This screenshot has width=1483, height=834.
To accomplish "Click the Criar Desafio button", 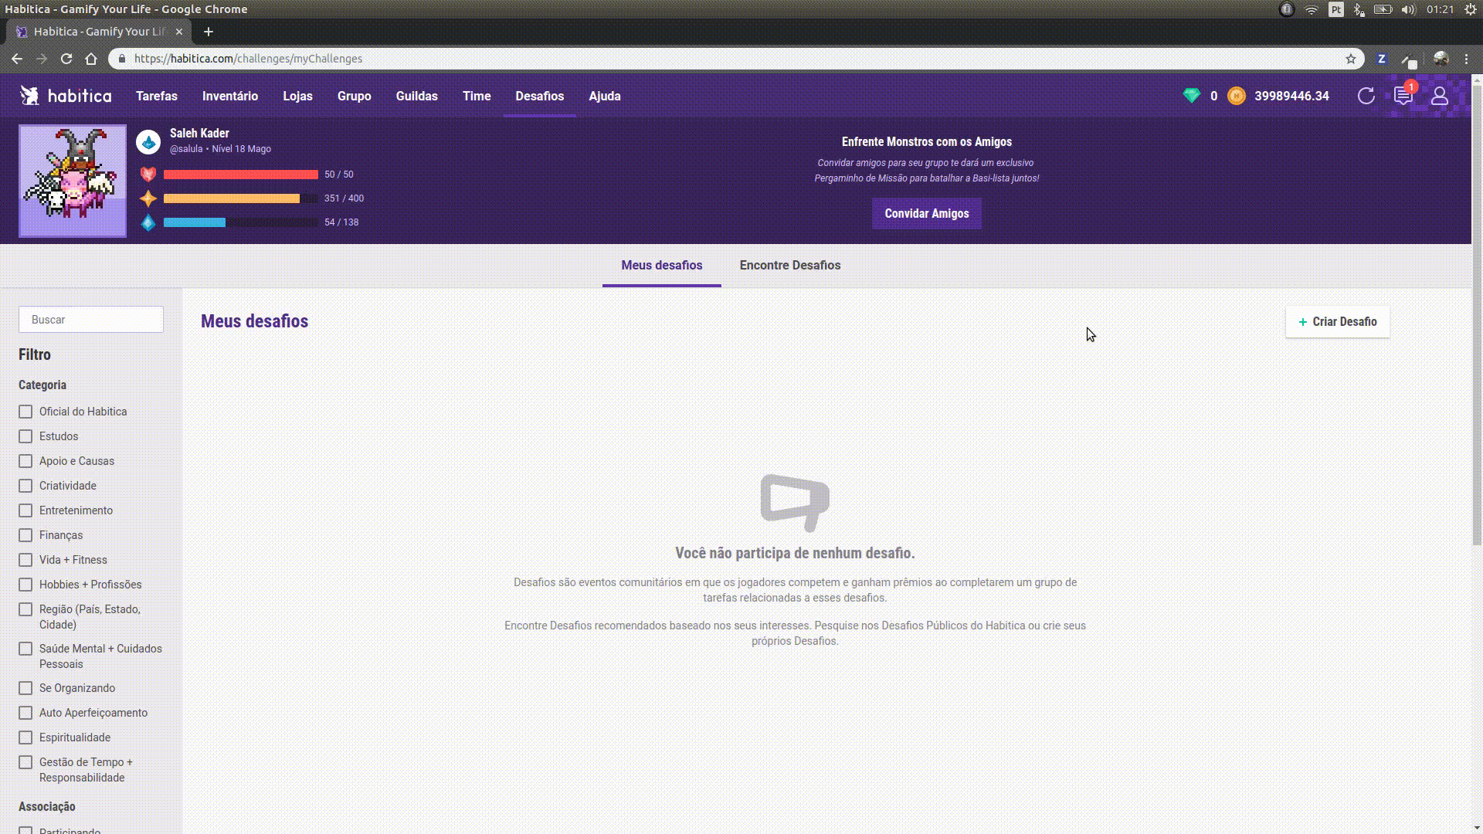I will pyautogui.click(x=1338, y=322).
